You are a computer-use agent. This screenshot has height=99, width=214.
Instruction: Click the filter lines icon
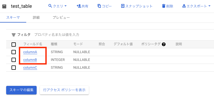pyautogui.click(x=14, y=35)
